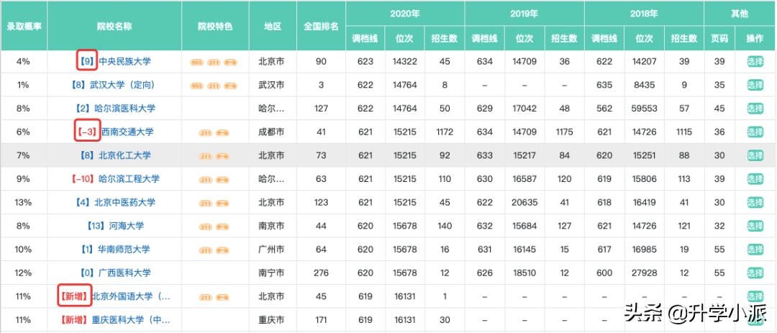Select 华南师范大学 with 选择 button
This screenshot has width=777, height=333.
click(755, 250)
